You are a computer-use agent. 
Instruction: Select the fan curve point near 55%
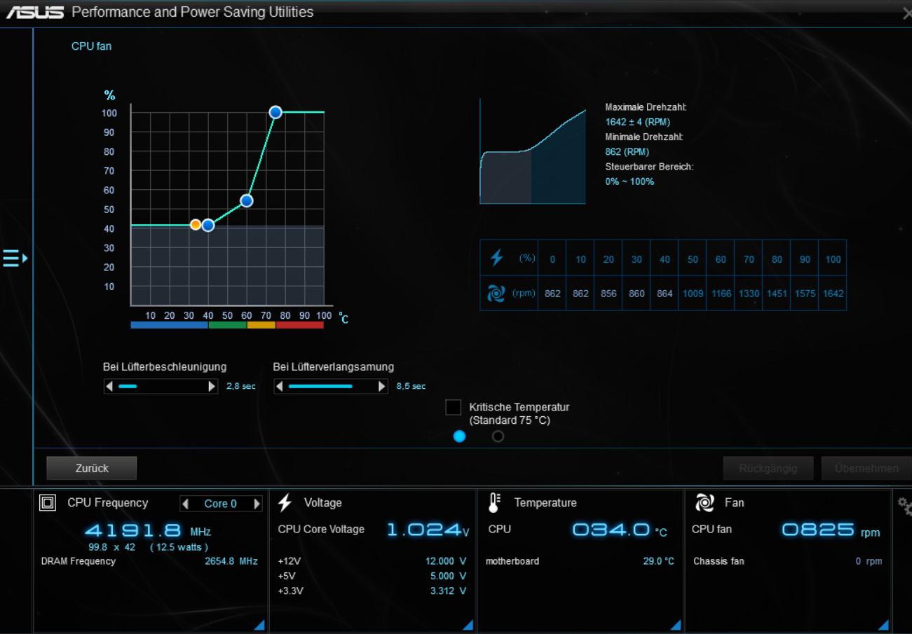click(x=246, y=201)
